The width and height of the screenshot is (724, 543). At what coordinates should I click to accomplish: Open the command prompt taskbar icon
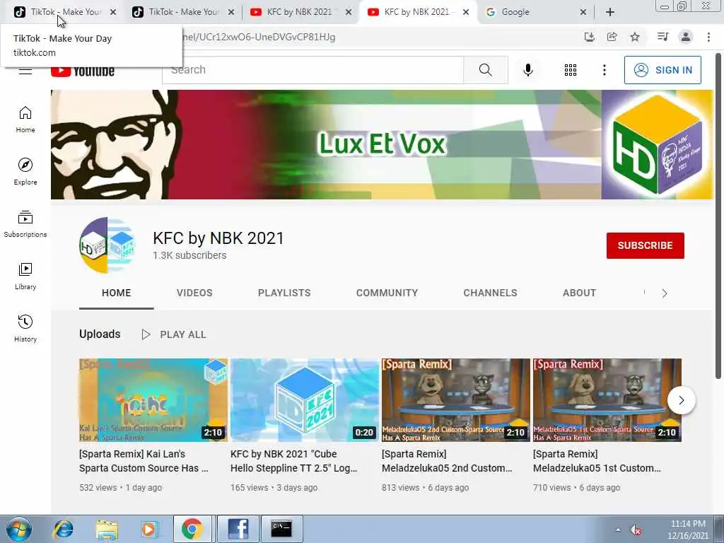click(281, 529)
